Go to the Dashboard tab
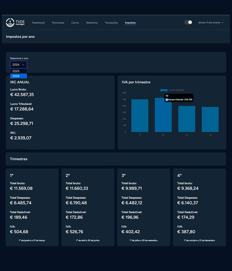 pos(39,23)
